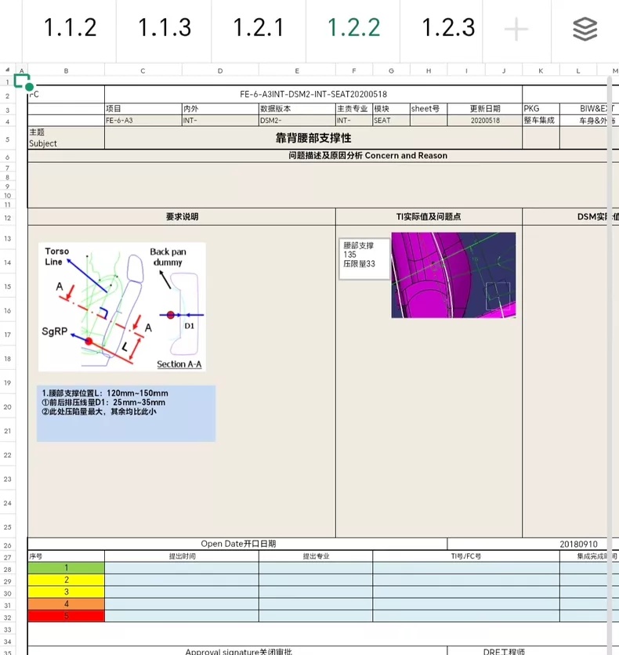The image size is (619, 655).
Task: Select column E header
Action: [297, 71]
